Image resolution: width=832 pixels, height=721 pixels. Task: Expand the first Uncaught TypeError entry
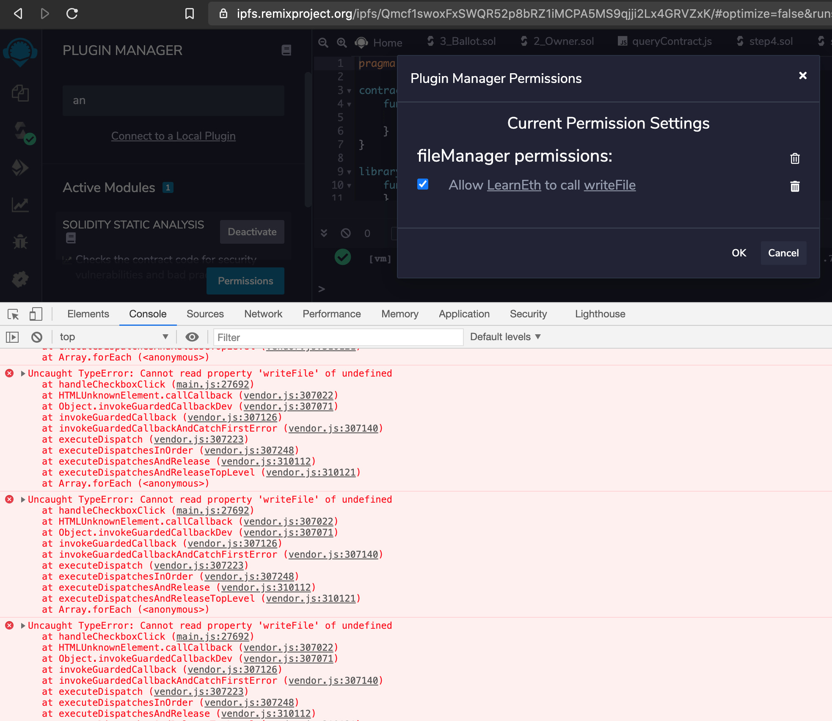click(x=23, y=373)
